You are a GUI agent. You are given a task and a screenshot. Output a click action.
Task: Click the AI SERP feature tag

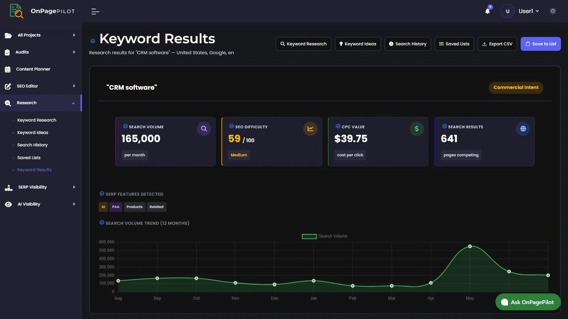(x=103, y=207)
